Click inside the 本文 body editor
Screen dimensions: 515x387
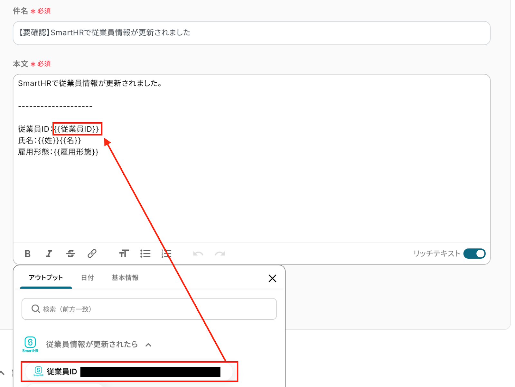(251, 158)
